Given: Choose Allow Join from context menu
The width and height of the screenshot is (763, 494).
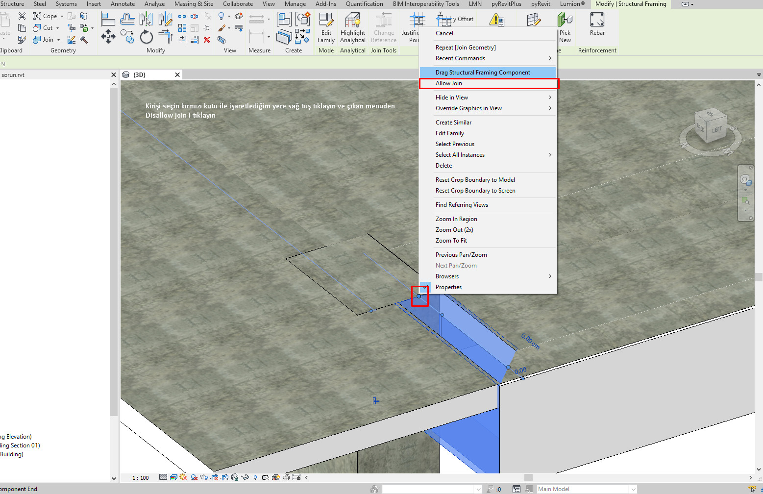Looking at the screenshot, I should (x=449, y=83).
